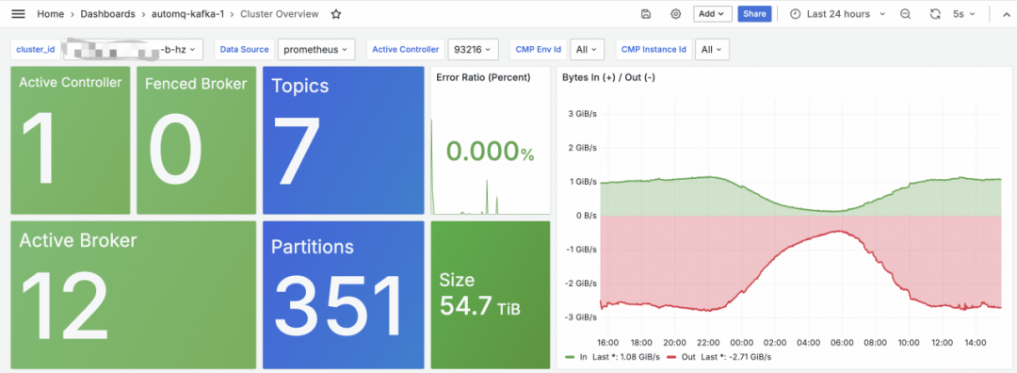Click the green In legend color swatch
Screen dimensions: 1017x373
click(x=570, y=357)
